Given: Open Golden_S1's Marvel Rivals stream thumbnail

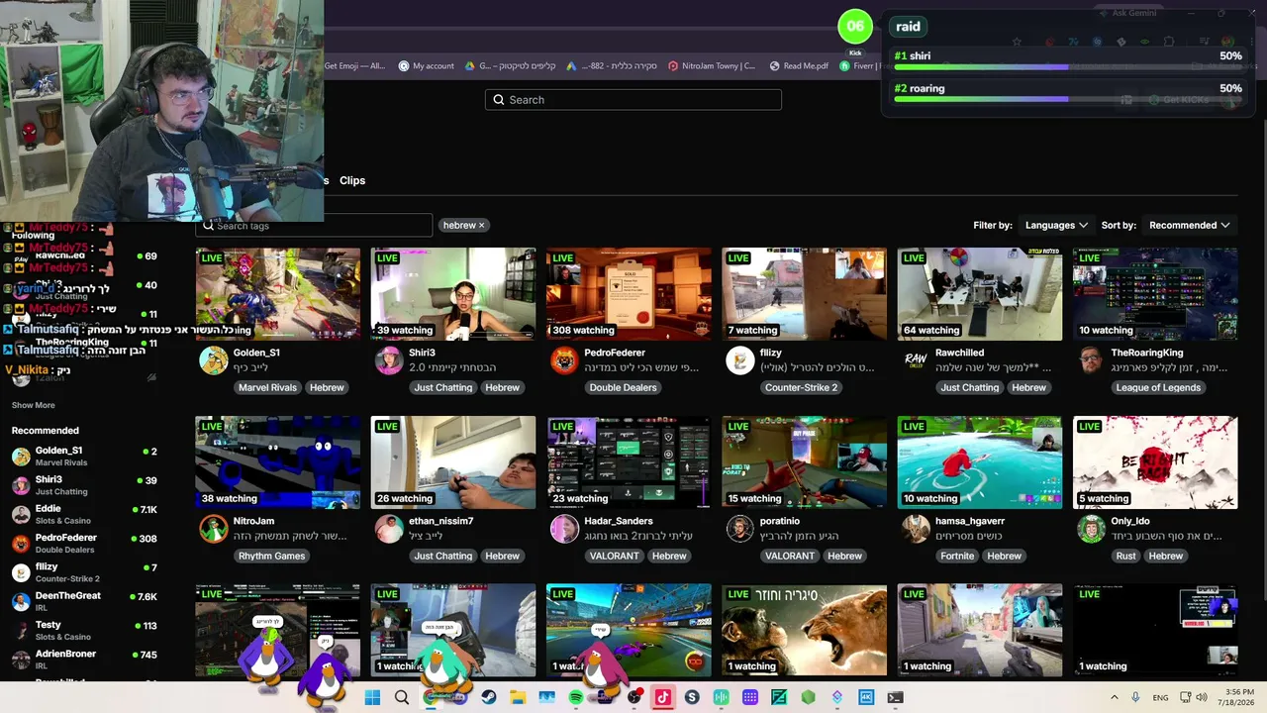Looking at the screenshot, I should pyautogui.click(x=278, y=294).
